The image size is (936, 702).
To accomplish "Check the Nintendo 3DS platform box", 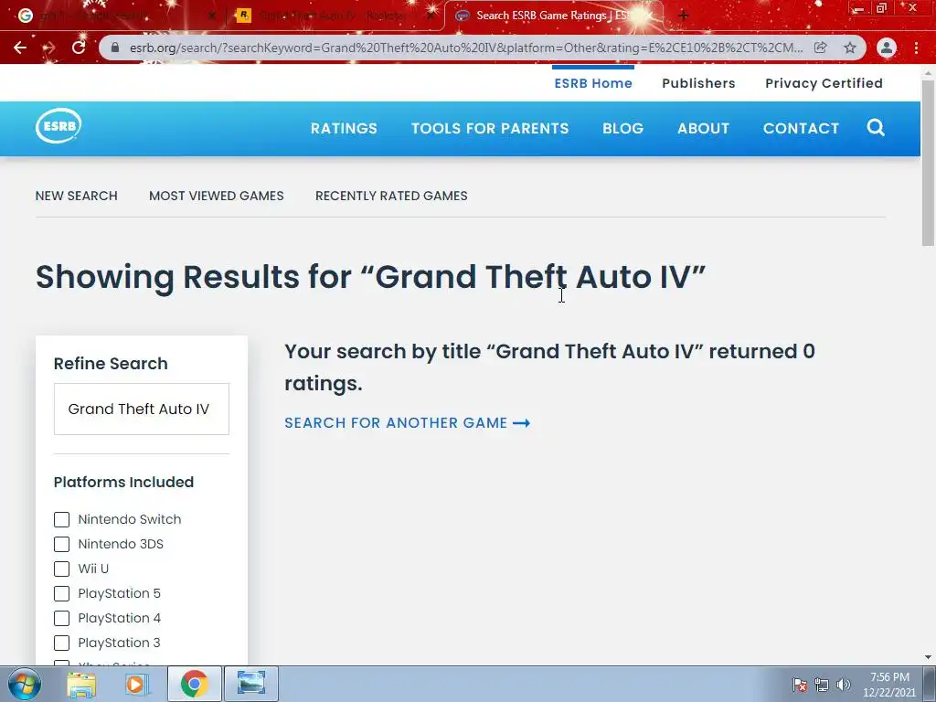I will [x=61, y=544].
